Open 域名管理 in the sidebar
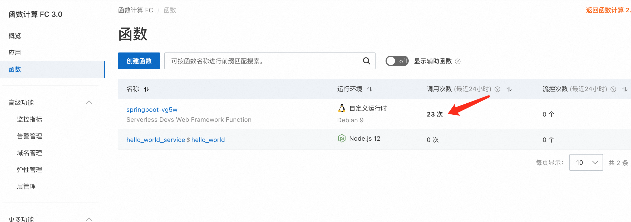The width and height of the screenshot is (631, 222). pos(29,153)
